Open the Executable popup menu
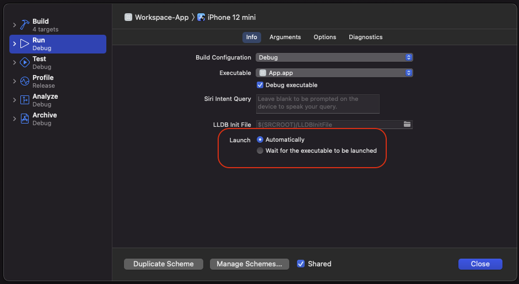519x284 pixels. point(334,73)
